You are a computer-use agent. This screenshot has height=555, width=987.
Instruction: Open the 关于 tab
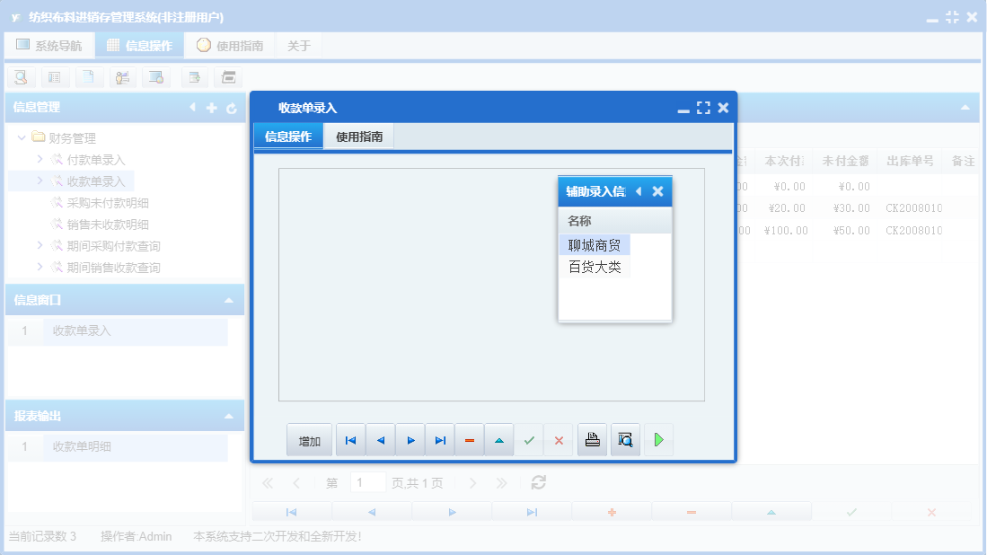tap(299, 46)
